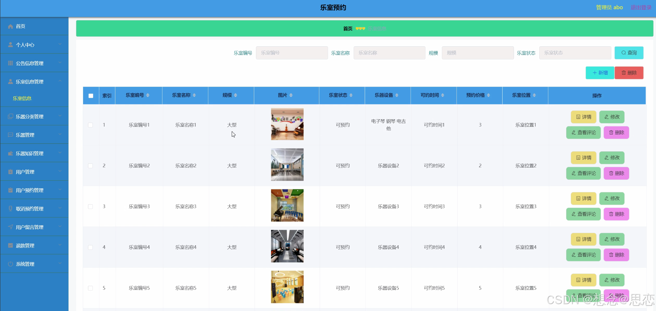
Task: Click the icon beside 乐器分类管理
Action: [10, 116]
